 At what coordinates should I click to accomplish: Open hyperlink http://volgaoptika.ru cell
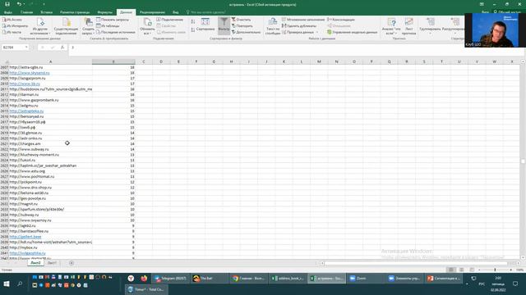tap(27, 253)
